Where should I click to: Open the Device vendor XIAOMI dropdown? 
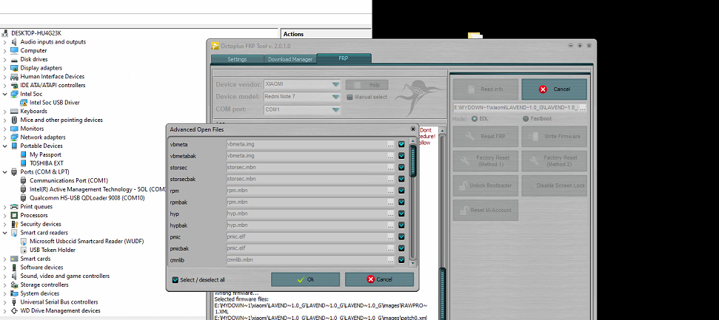[x=336, y=84]
